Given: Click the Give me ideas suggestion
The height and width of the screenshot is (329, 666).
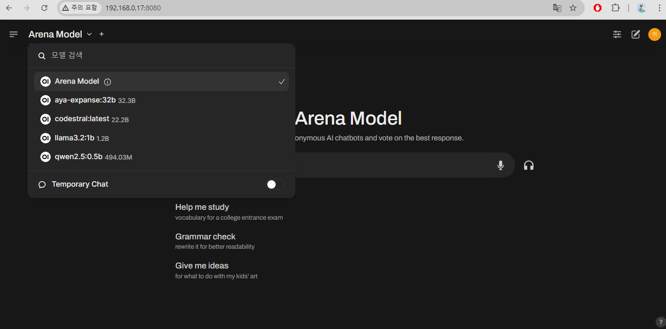Looking at the screenshot, I should [x=217, y=270].
